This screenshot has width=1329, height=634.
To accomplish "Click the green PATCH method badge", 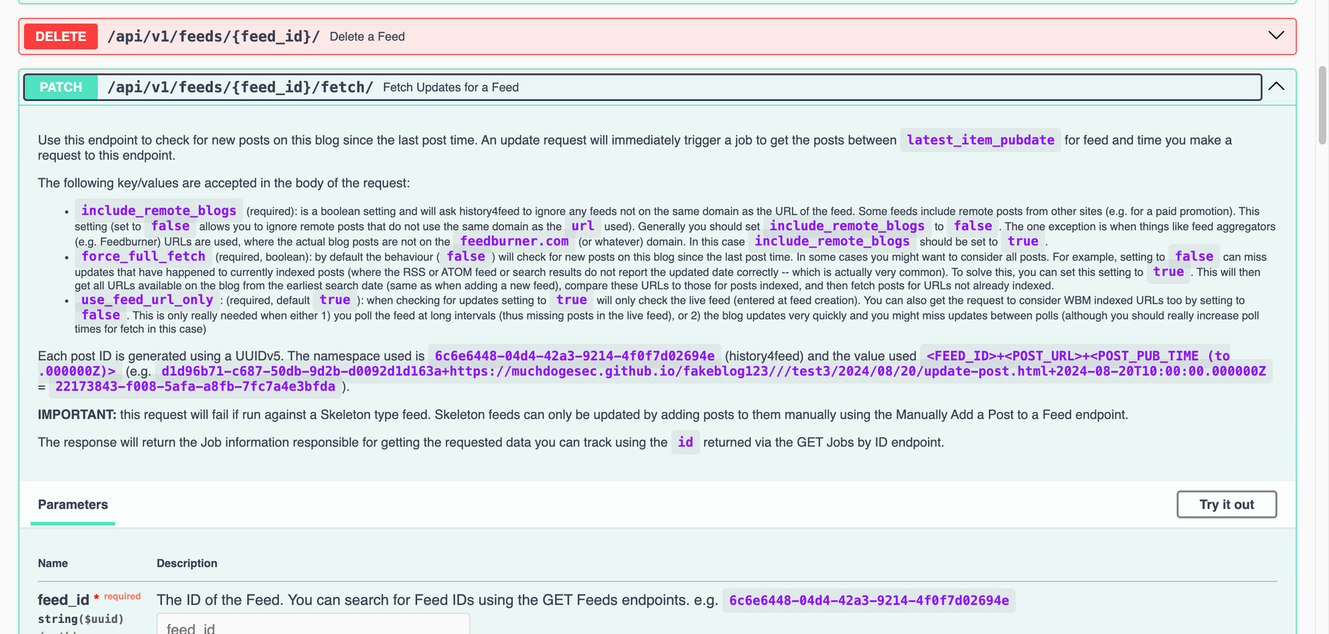I will 61,87.
